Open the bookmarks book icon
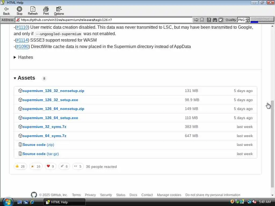 [x=209, y=20]
